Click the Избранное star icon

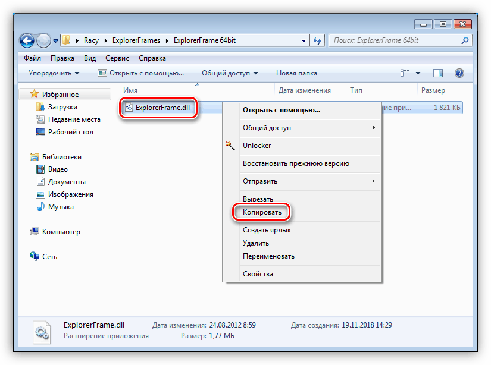(34, 94)
